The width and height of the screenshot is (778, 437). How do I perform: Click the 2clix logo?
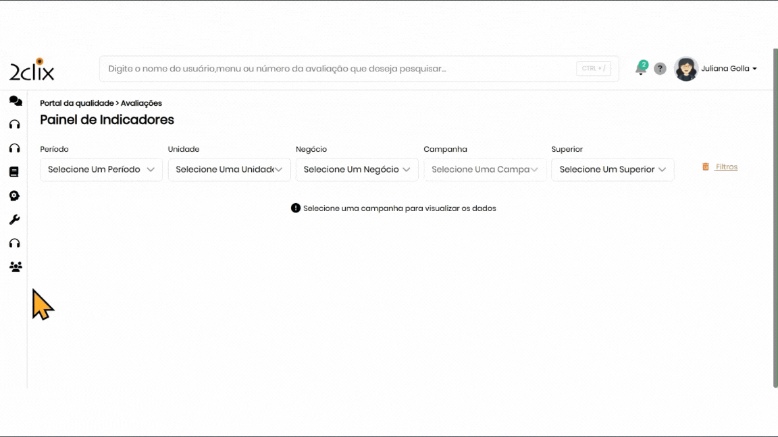32,69
